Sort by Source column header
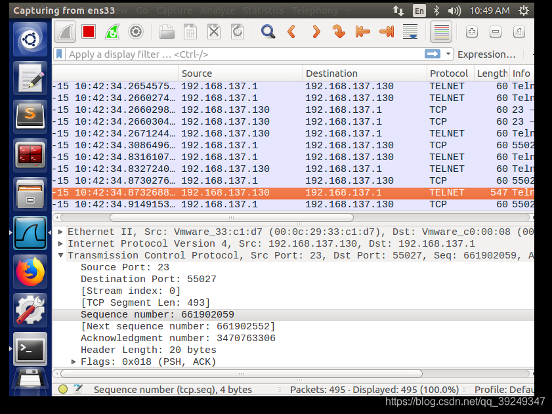 pyautogui.click(x=241, y=73)
